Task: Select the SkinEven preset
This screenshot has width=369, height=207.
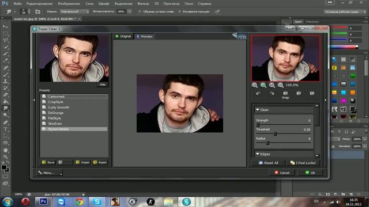Action: tap(74, 124)
